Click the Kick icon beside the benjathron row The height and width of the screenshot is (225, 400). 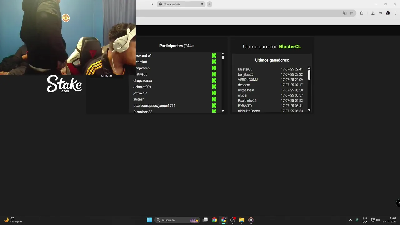pyautogui.click(x=214, y=68)
